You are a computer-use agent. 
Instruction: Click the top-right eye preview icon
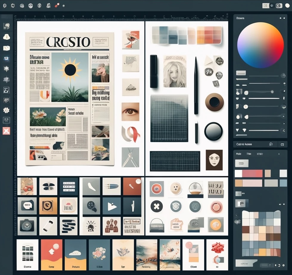click(x=279, y=5)
